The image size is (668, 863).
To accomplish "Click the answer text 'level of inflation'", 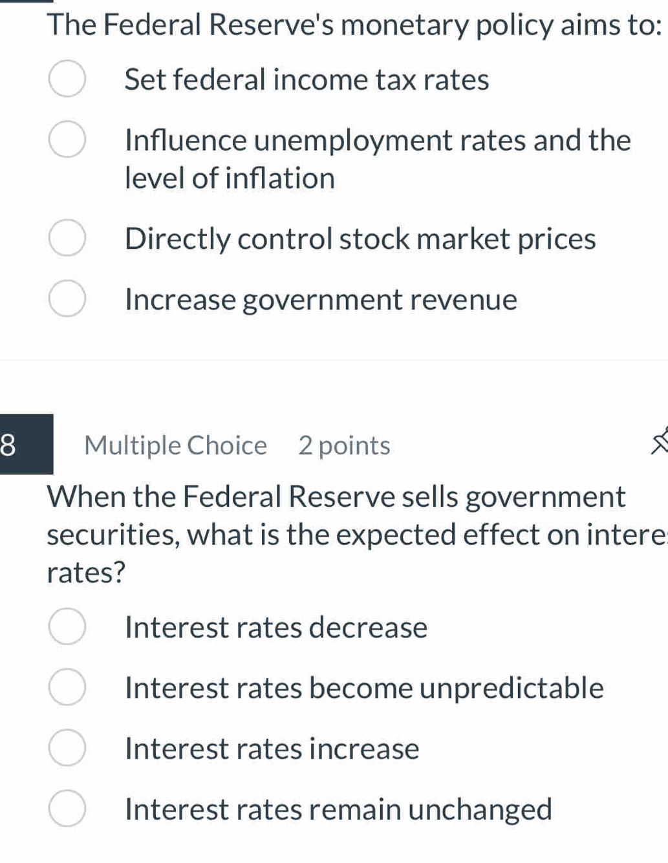I will pos(230,178).
